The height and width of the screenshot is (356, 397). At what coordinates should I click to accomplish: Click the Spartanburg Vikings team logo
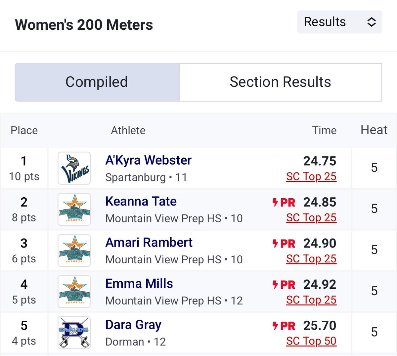coord(74,168)
